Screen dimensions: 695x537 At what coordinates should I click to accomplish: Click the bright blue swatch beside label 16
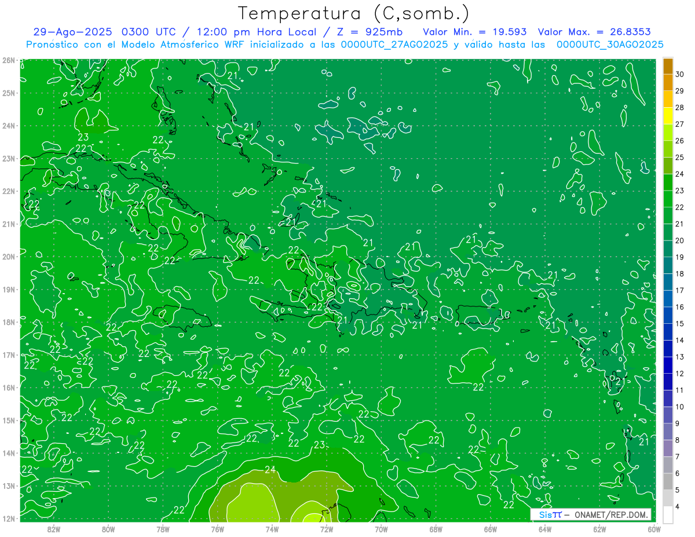point(668,299)
